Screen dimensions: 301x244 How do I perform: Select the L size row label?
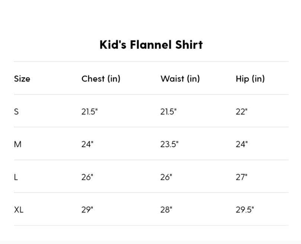[x=16, y=177]
